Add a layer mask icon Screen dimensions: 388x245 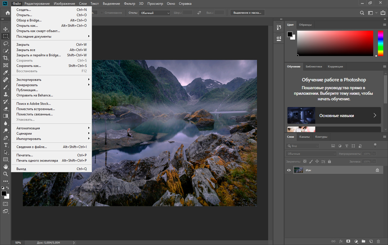pos(348,241)
